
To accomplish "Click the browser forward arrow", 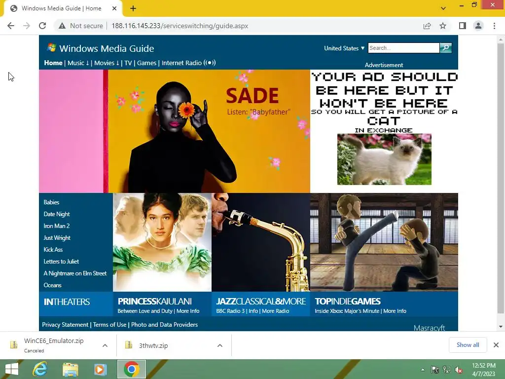I will [27, 26].
